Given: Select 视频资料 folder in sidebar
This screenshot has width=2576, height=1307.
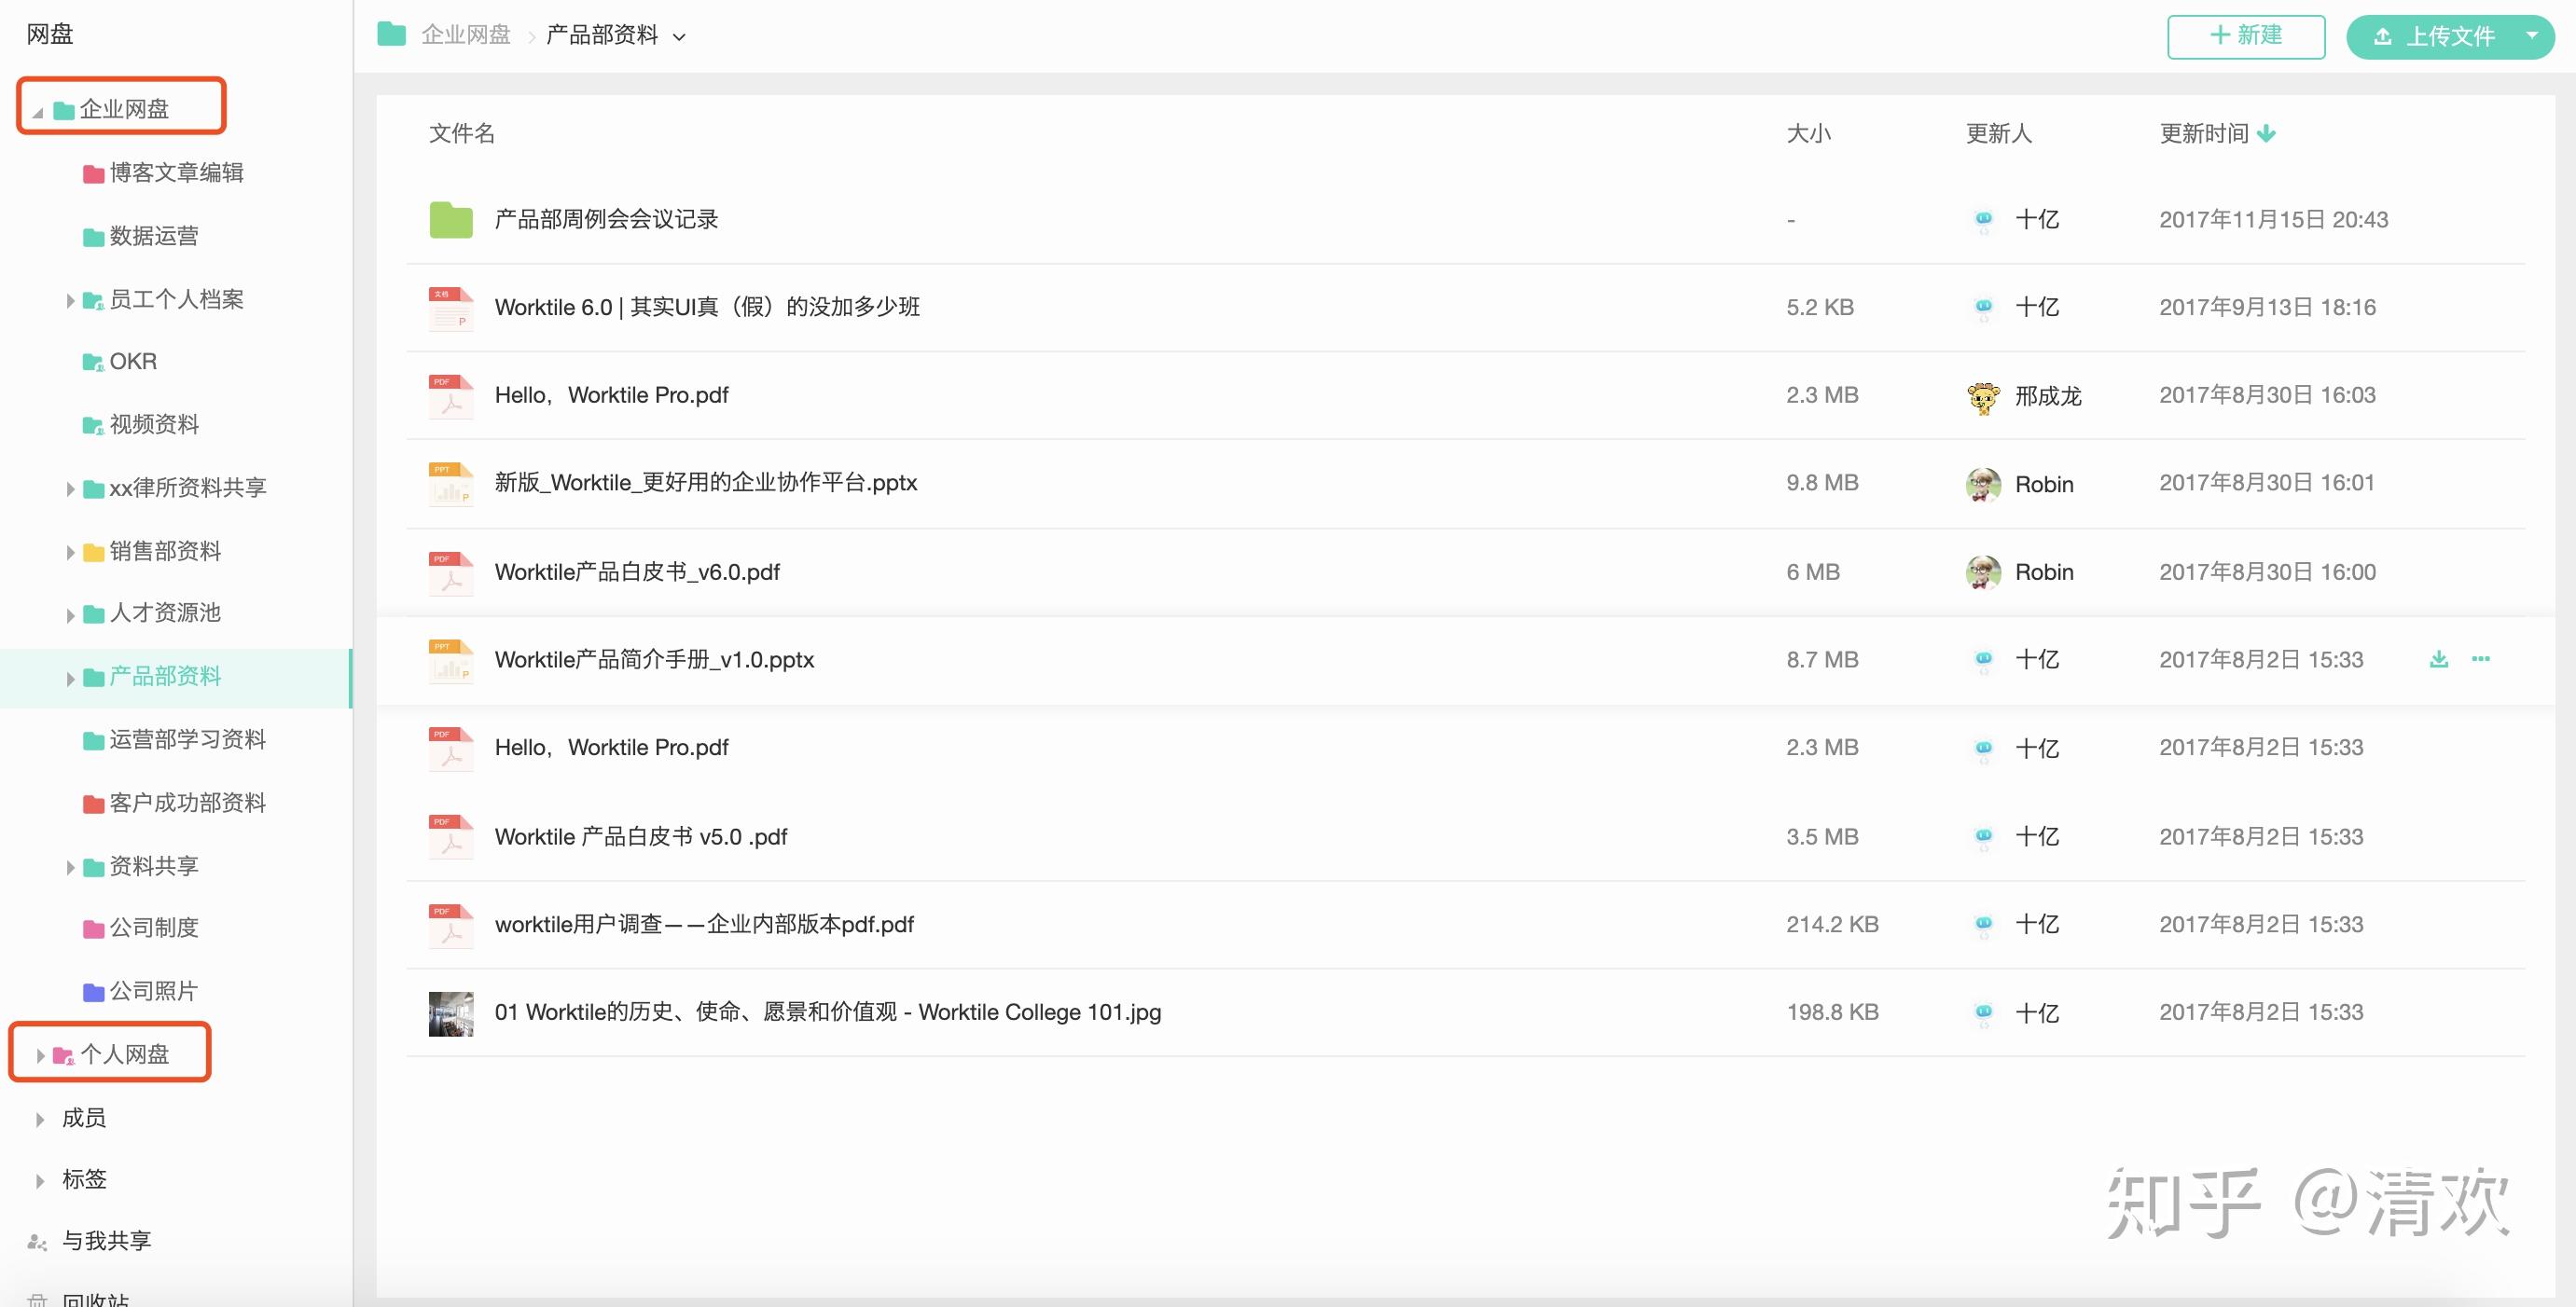Looking at the screenshot, I should (x=154, y=425).
